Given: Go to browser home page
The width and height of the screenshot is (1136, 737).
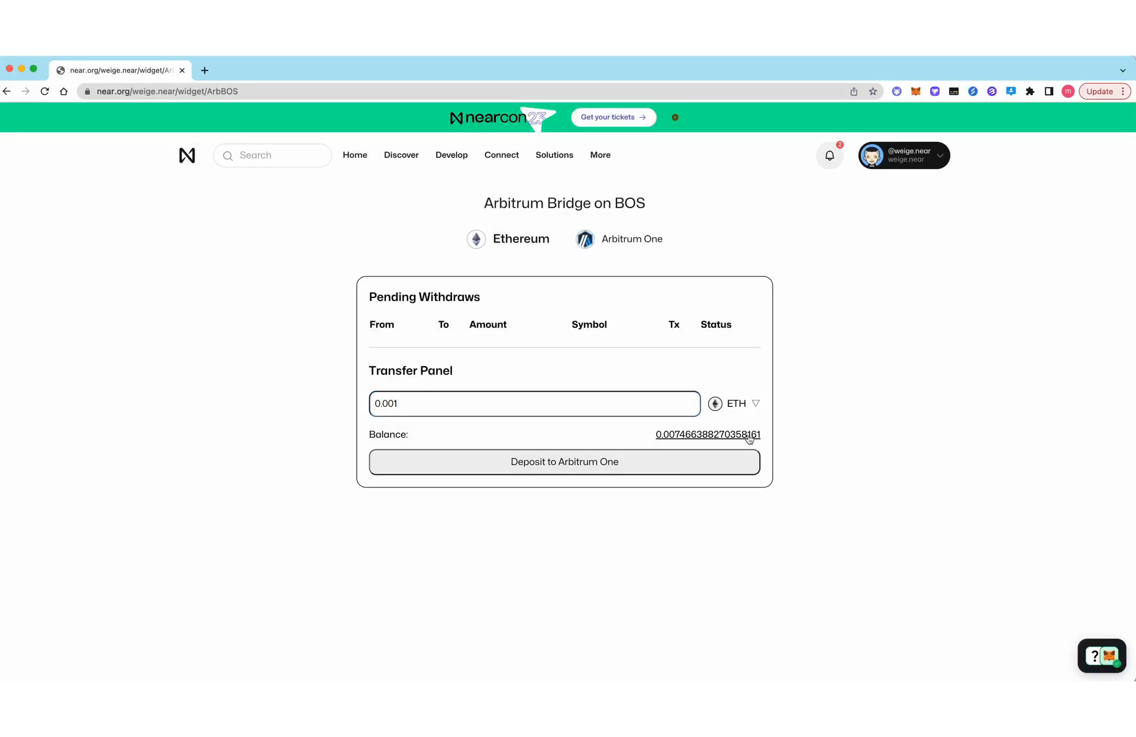Looking at the screenshot, I should [x=64, y=91].
